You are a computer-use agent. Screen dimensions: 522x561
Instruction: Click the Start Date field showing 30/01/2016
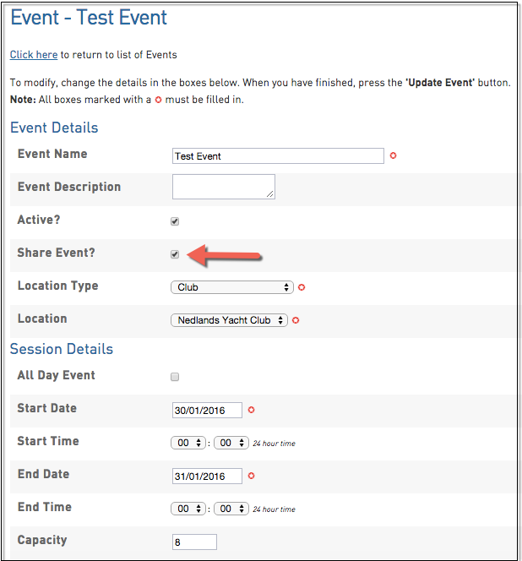click(207, 410)
